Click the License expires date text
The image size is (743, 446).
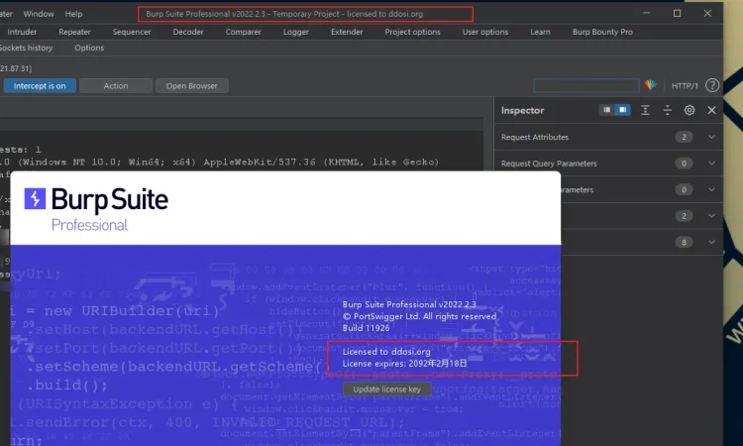pos(404,364)
